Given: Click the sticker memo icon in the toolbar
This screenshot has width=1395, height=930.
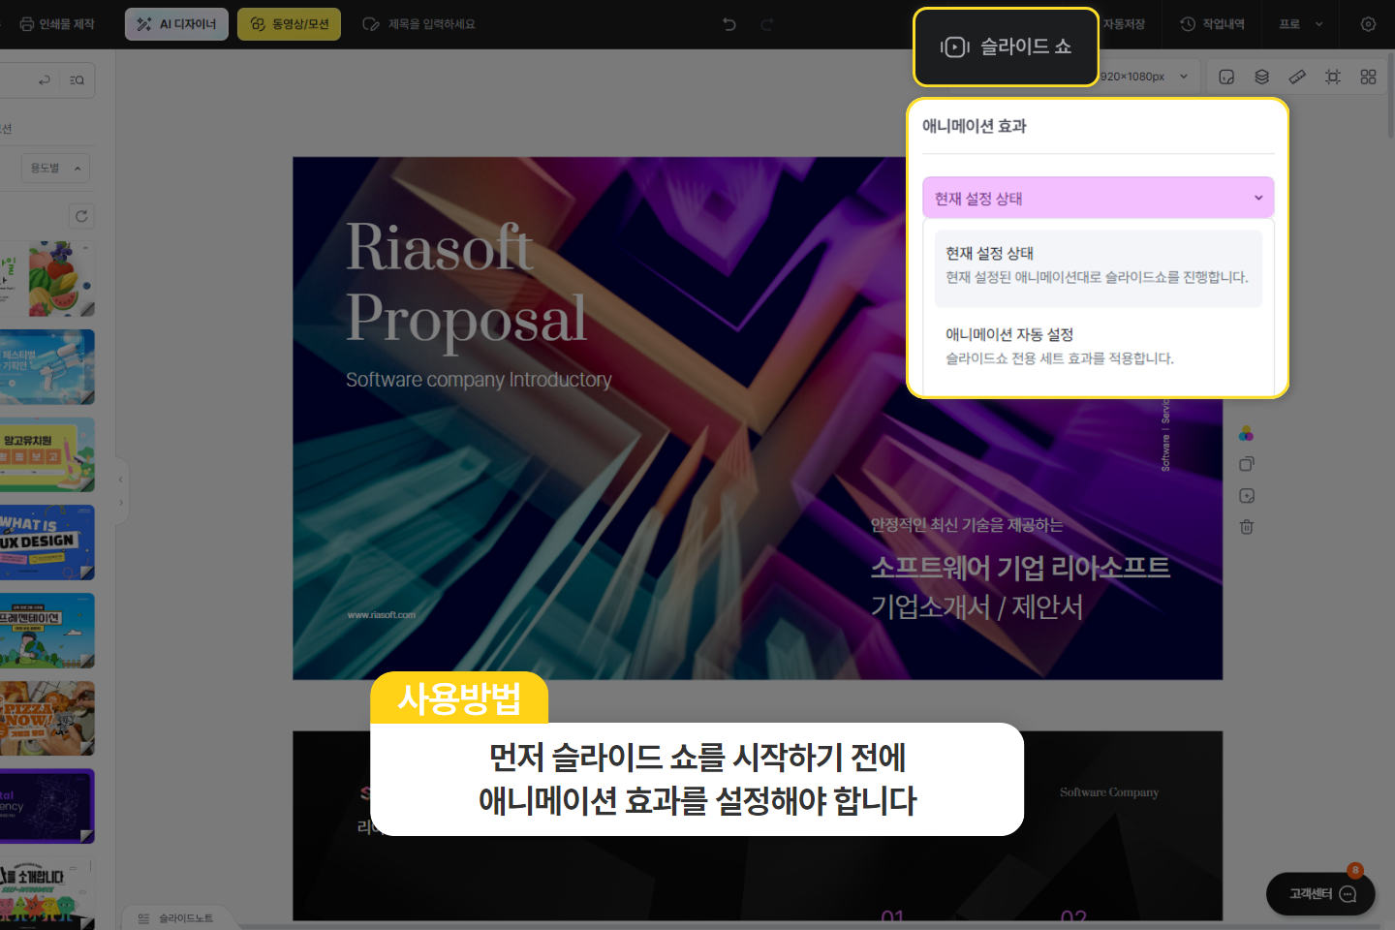Looking at the screenshot, I should coord(1226,77).
